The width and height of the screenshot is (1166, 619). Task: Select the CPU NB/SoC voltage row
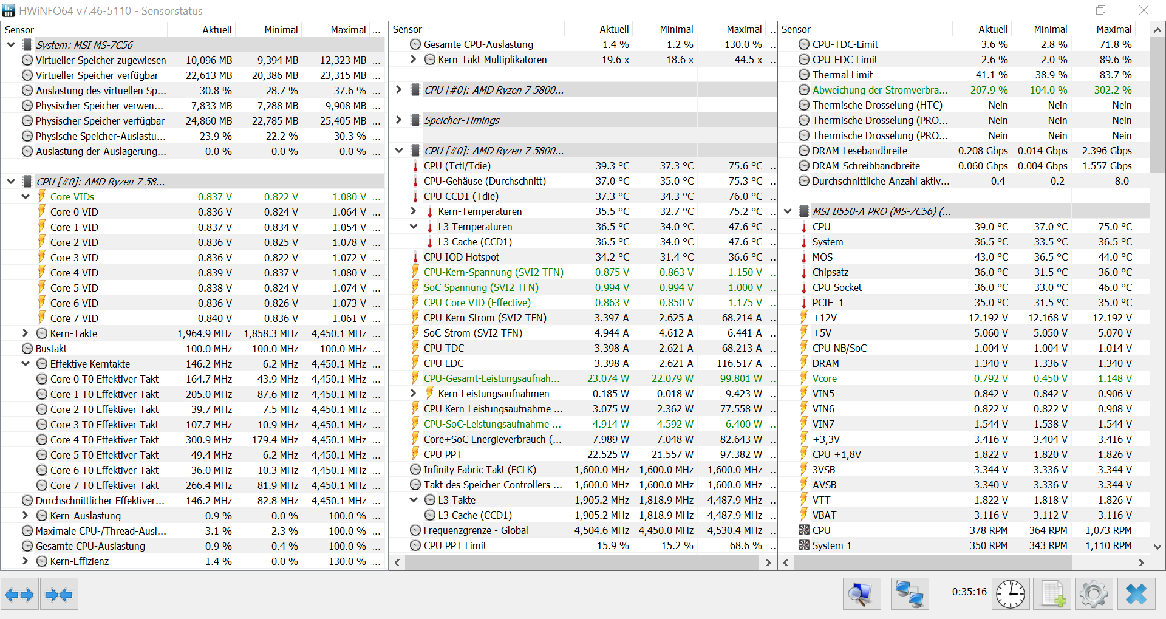point(965,348)
